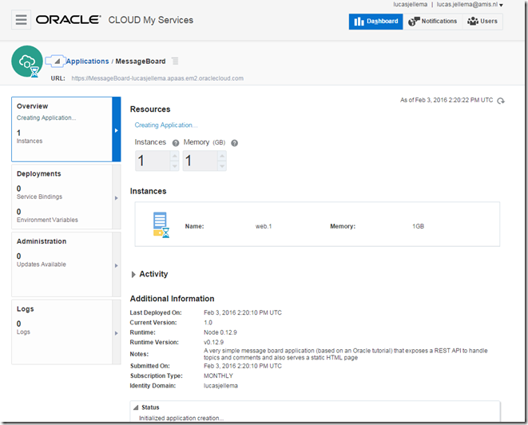The image size is (528, 425).
Task: Click the help icon next to Instances
Action: (x=173, y=143)
